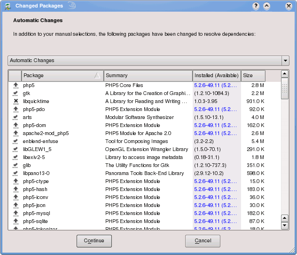Click the auto-install icon next to arts
The width and height of the screenshot is (297, 255).
(x=16, y=117)
